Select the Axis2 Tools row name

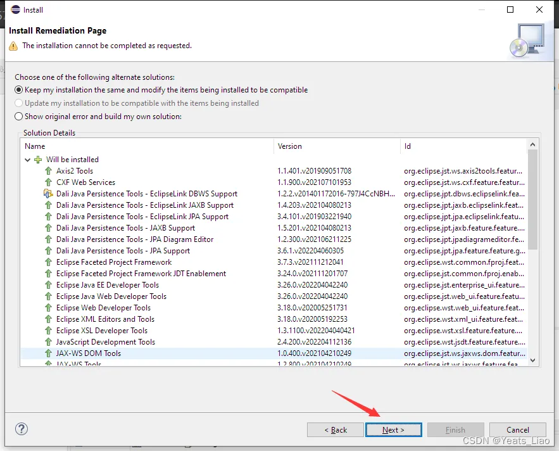75,171
